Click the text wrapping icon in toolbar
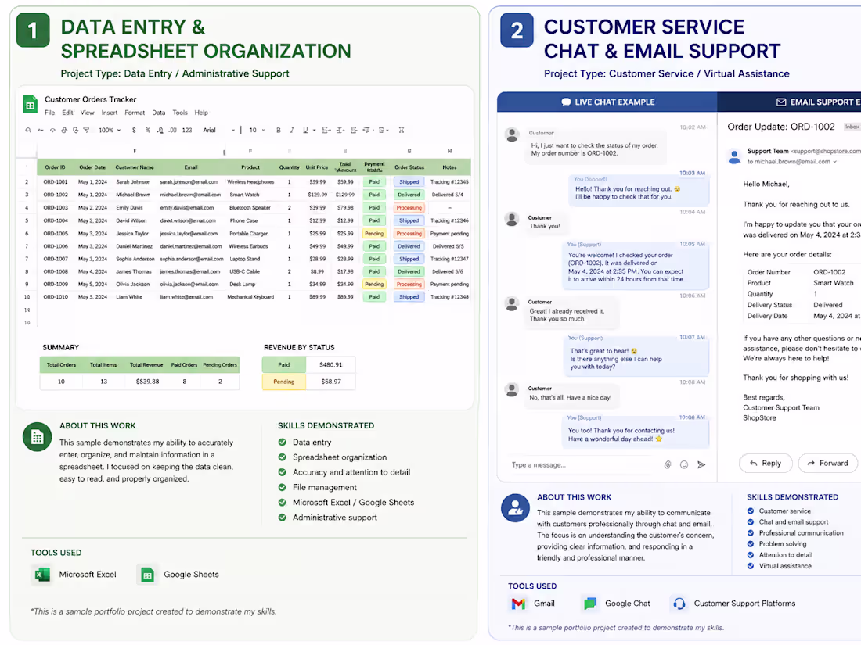 tap(354, 131)
